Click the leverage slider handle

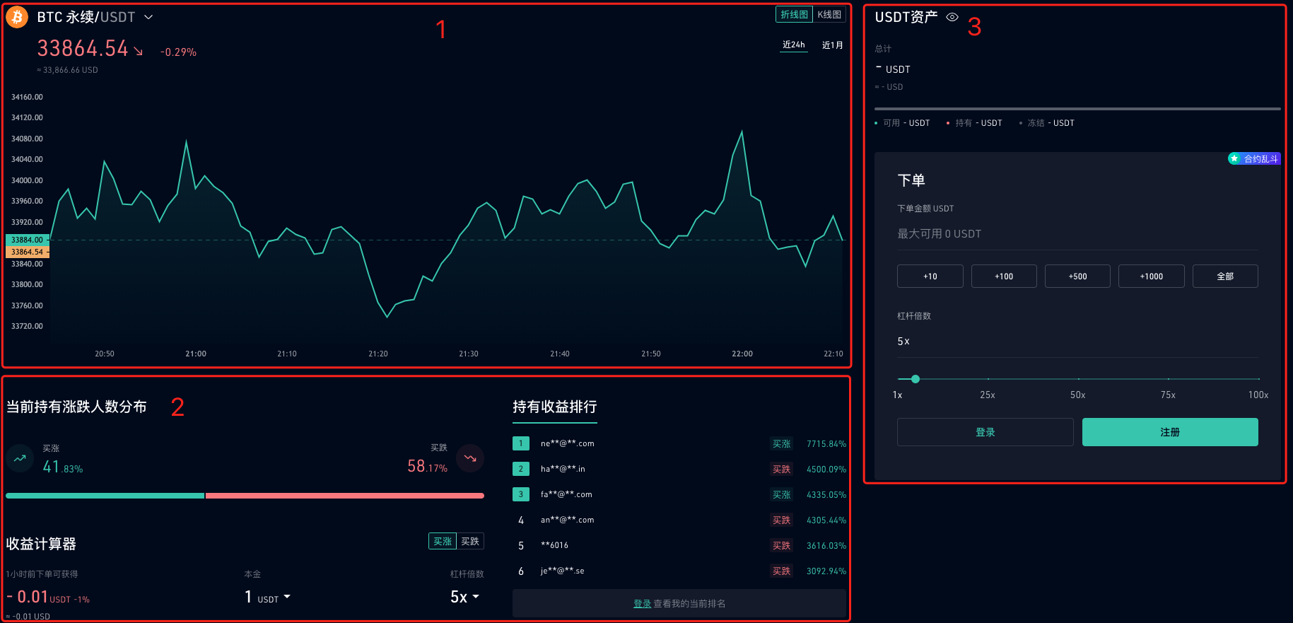(x=915, y=379)
